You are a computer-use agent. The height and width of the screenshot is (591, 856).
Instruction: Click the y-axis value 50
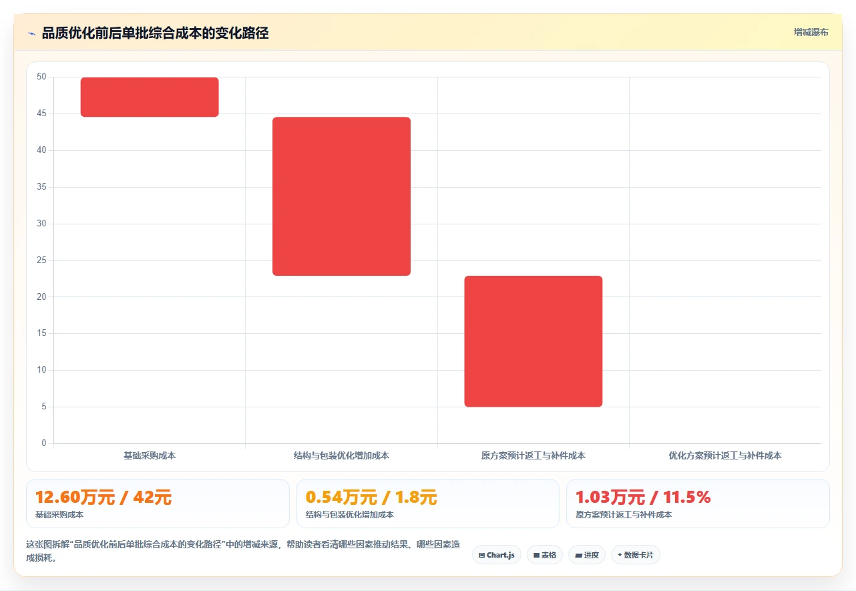click(41, 77)
